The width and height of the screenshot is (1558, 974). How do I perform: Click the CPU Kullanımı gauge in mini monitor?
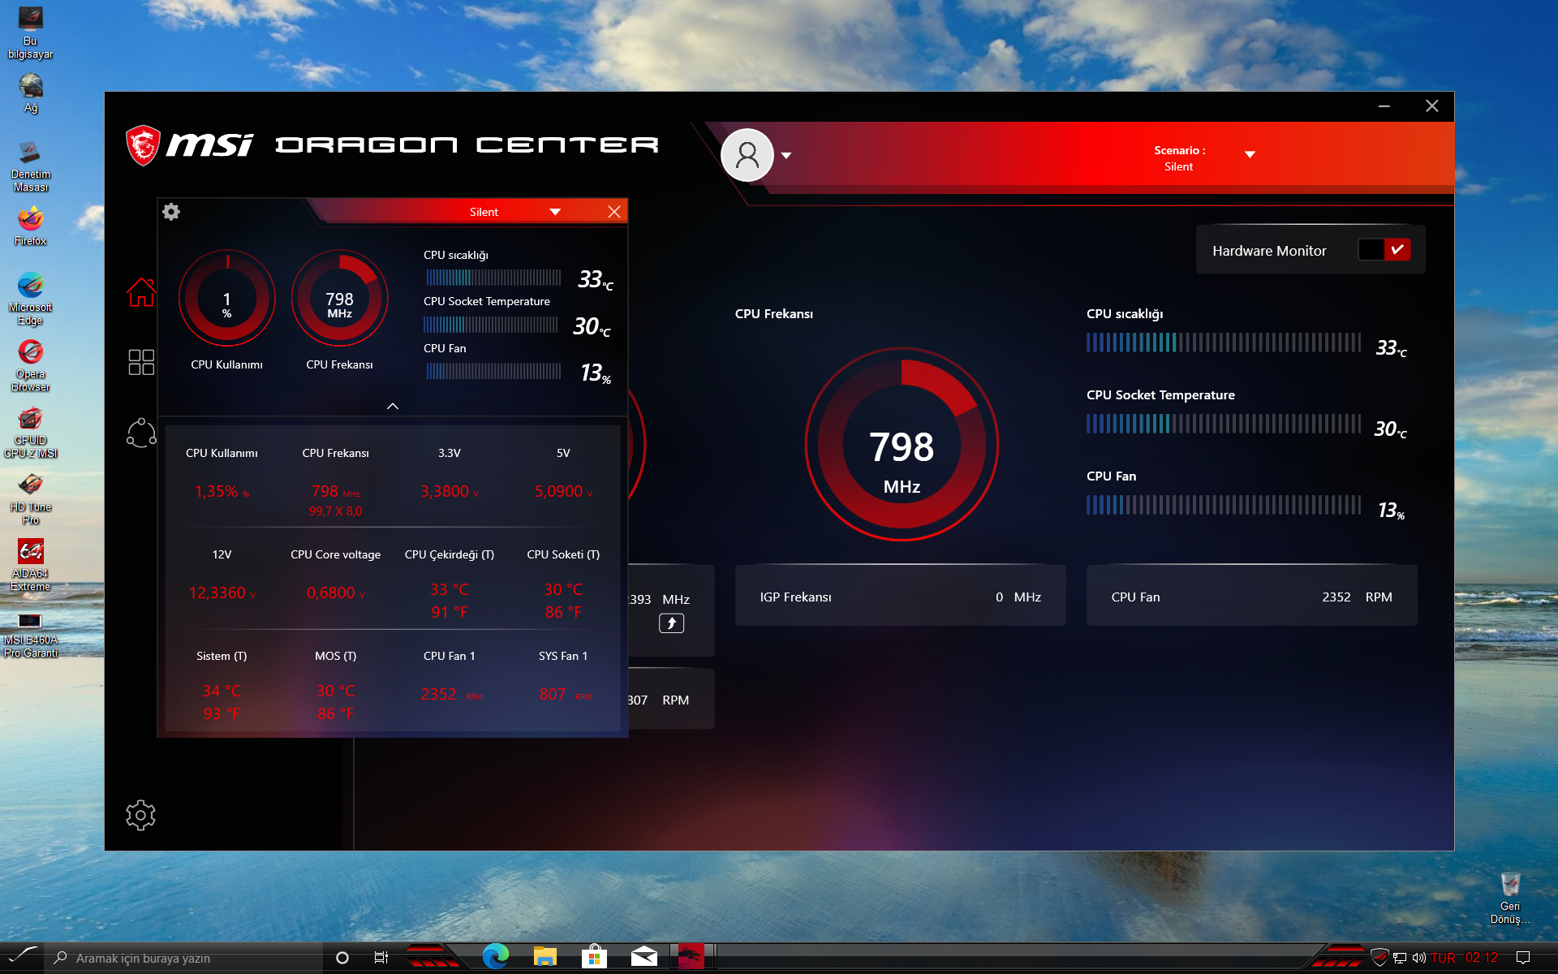pyautogui.click(x=227, y=299)
